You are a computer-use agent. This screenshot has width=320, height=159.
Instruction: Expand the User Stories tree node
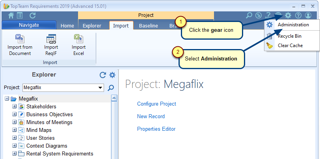[x=14, y=138]
